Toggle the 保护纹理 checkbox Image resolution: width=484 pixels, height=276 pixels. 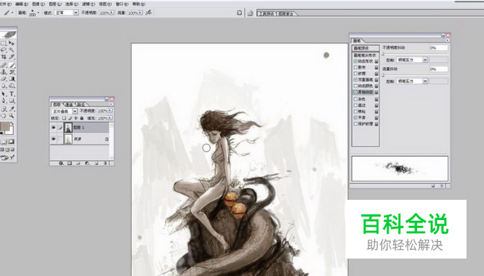coord(355,124)
